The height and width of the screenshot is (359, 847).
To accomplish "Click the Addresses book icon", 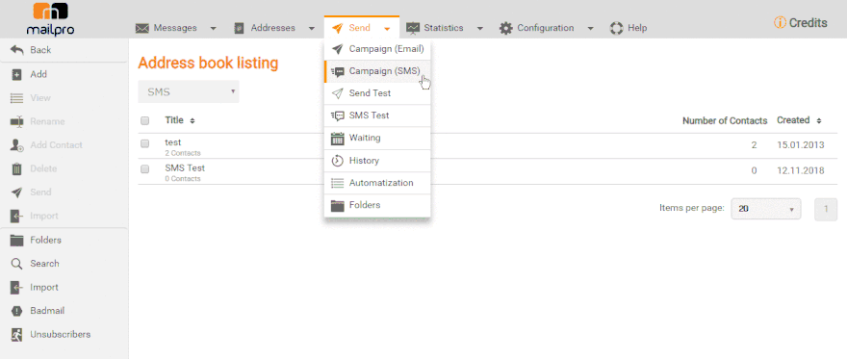I will coord(240,28).
